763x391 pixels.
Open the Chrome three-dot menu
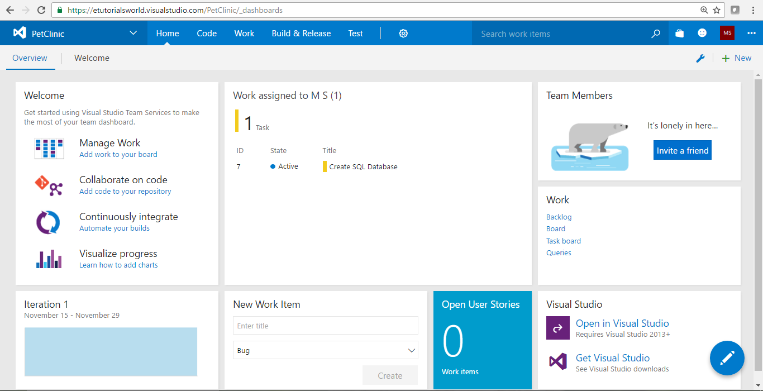coord(754,10)
